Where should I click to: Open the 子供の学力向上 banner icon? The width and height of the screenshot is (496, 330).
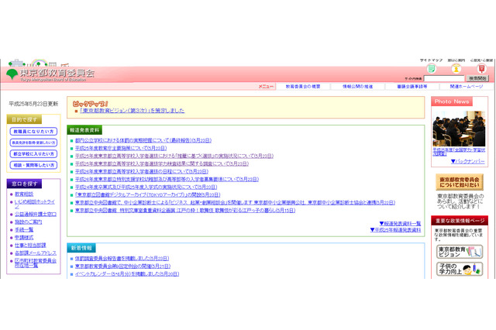(x=460, y=270)
